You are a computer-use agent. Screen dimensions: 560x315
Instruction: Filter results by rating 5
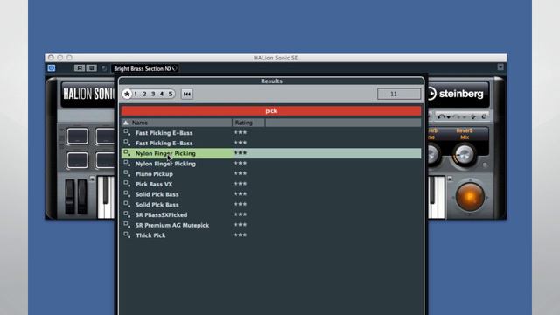(x=171, y=94)
